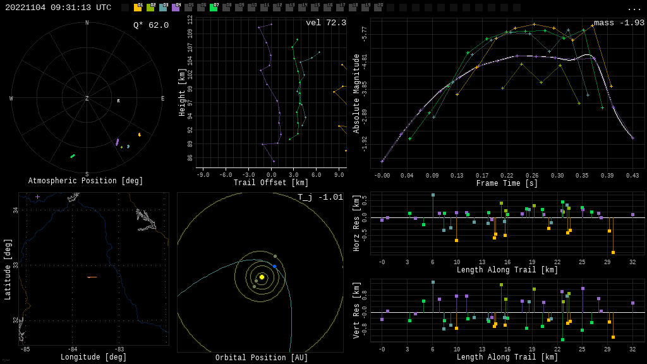The width and height of the screenshot is (647, 364).
Task: Click the radiant R marker in polar plot
Action: 118,101
